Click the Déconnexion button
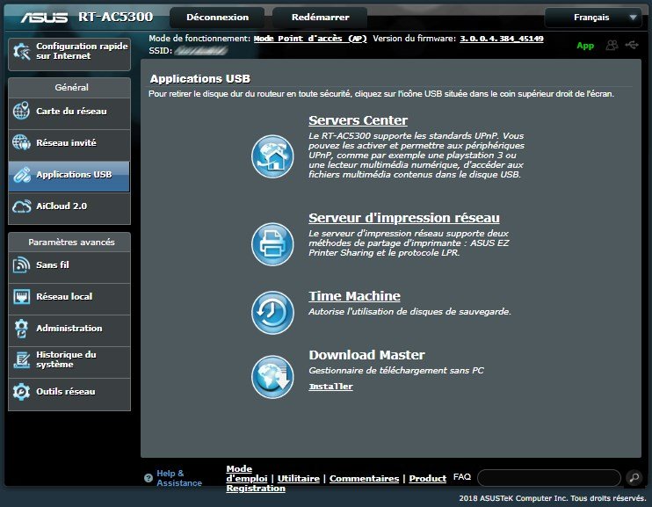This screenshot has width=652, height=507. (x=217, y=18)
